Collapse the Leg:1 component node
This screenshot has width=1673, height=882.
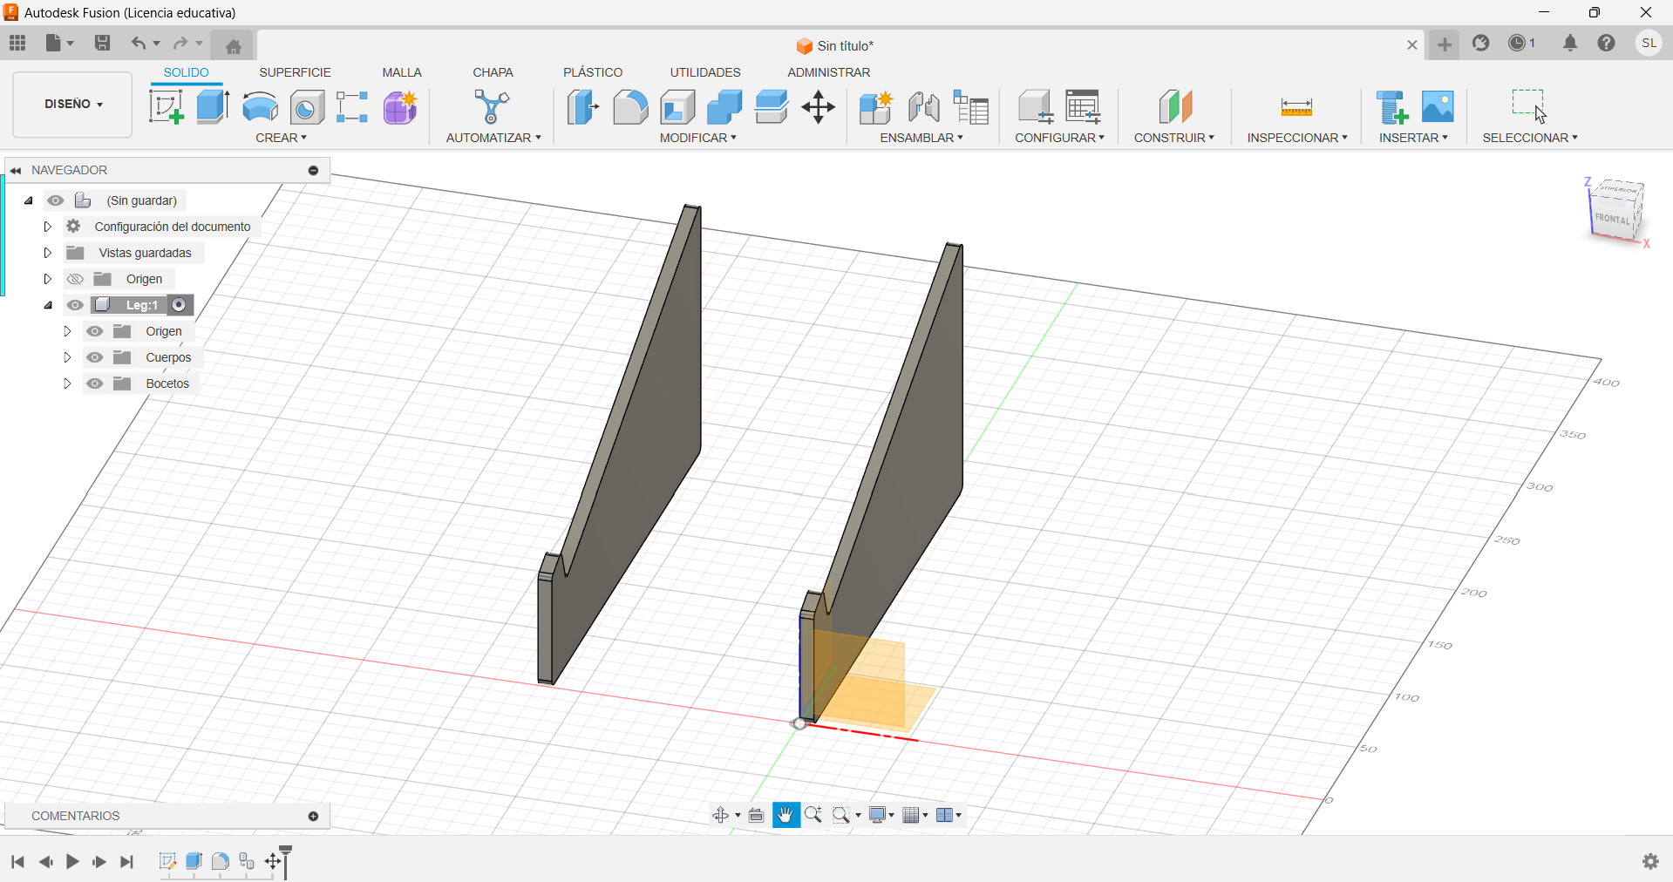(x=48, y=305)
